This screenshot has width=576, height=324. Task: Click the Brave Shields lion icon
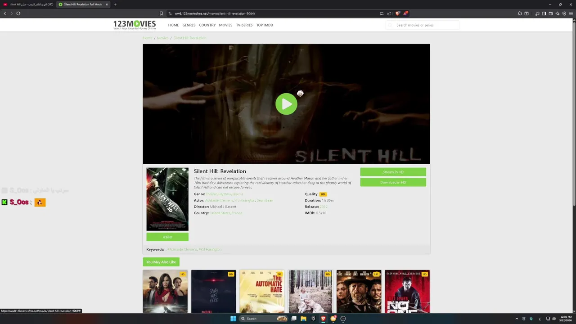(397, 13)
